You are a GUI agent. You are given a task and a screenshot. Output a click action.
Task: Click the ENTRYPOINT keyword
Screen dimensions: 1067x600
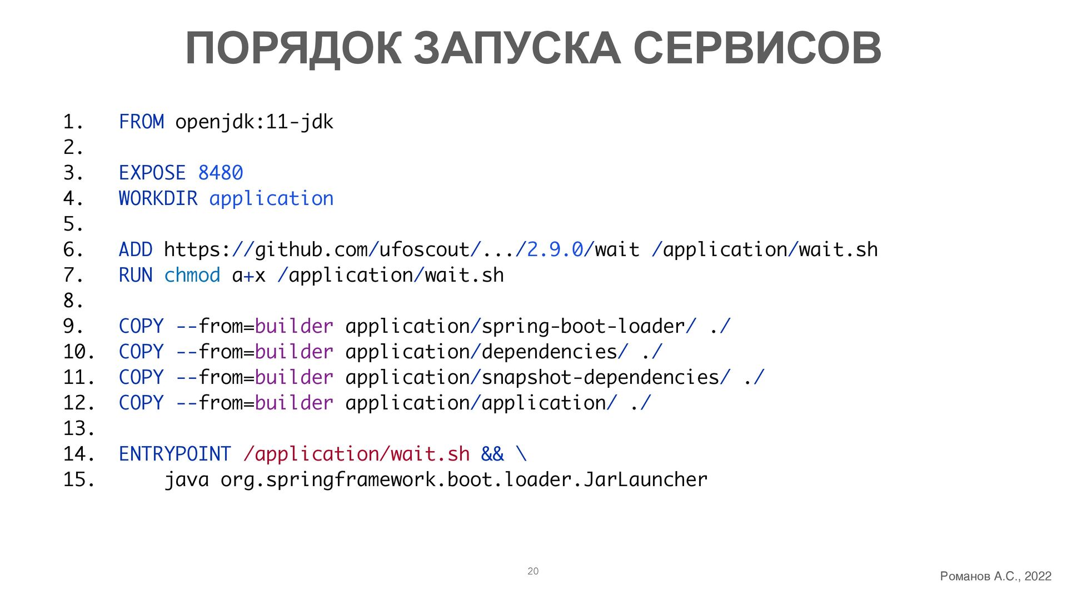click(175, 454)
